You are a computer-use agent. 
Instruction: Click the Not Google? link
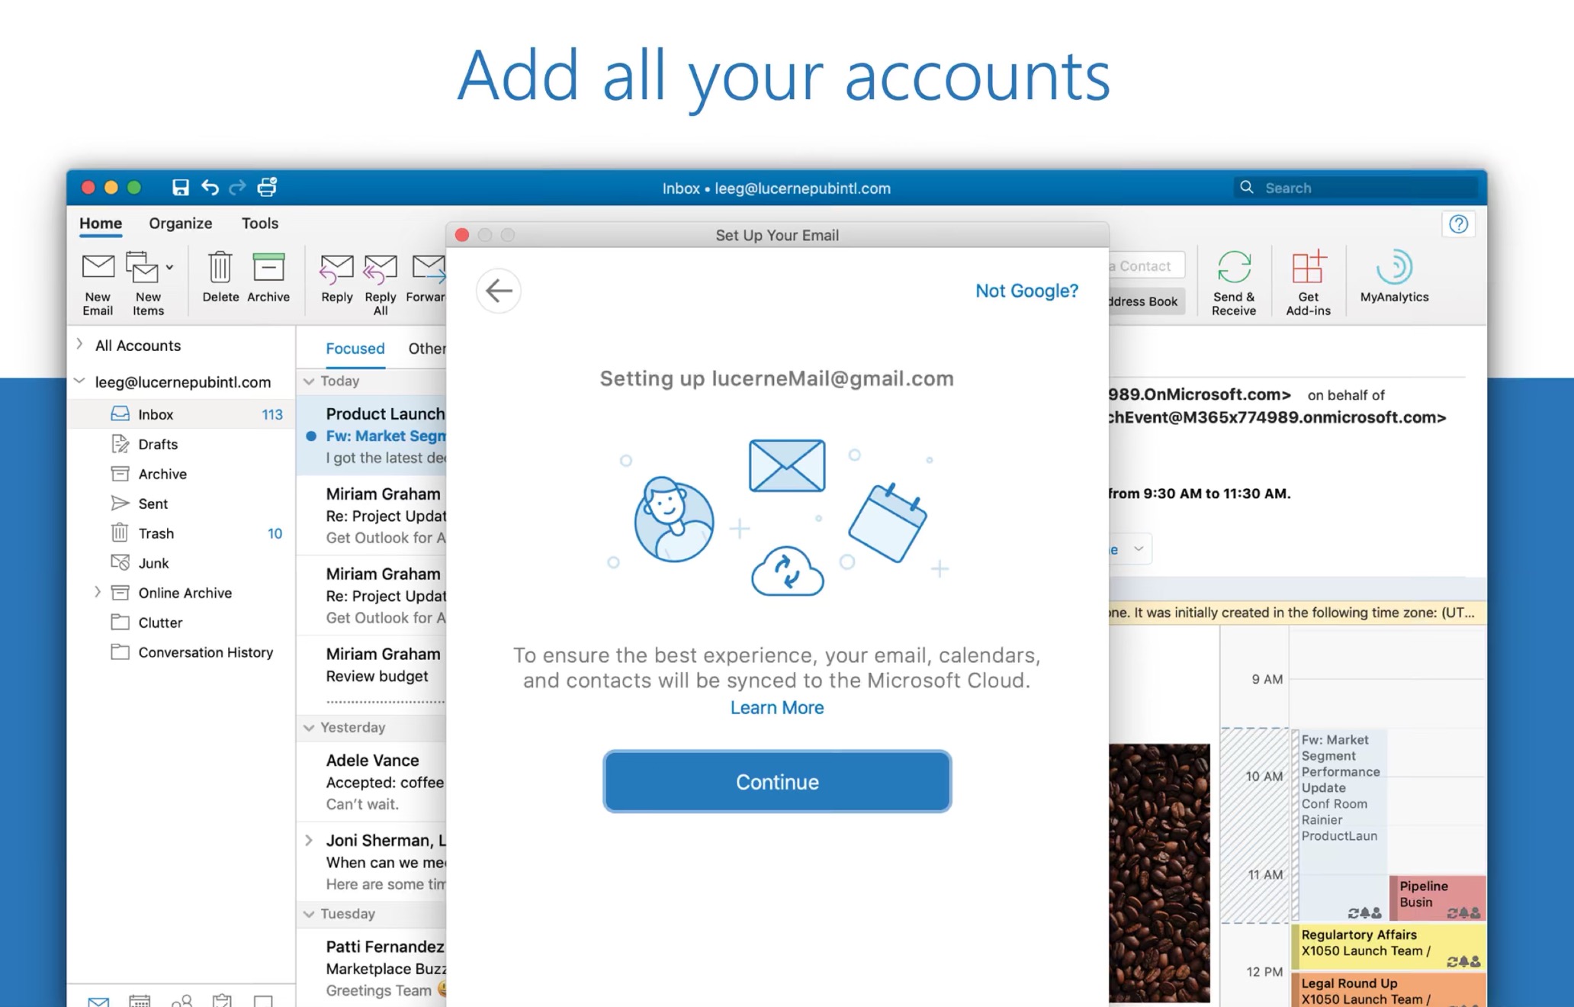click(1026, 291)
